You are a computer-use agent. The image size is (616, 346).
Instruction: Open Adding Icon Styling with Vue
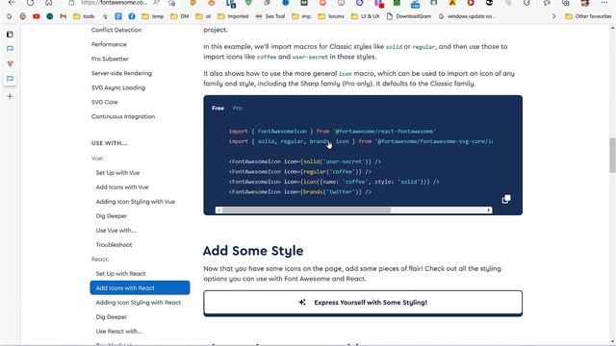(135, 202)
